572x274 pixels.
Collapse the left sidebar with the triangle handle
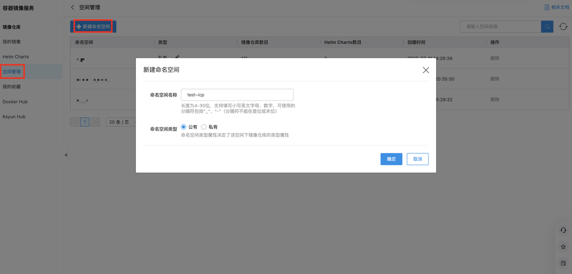click(x=66, y=155)
